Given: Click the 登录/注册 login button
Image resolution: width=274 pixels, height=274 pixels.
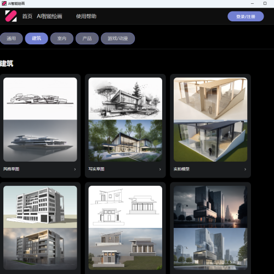Looking at the screenshot, I should point(246,16).
